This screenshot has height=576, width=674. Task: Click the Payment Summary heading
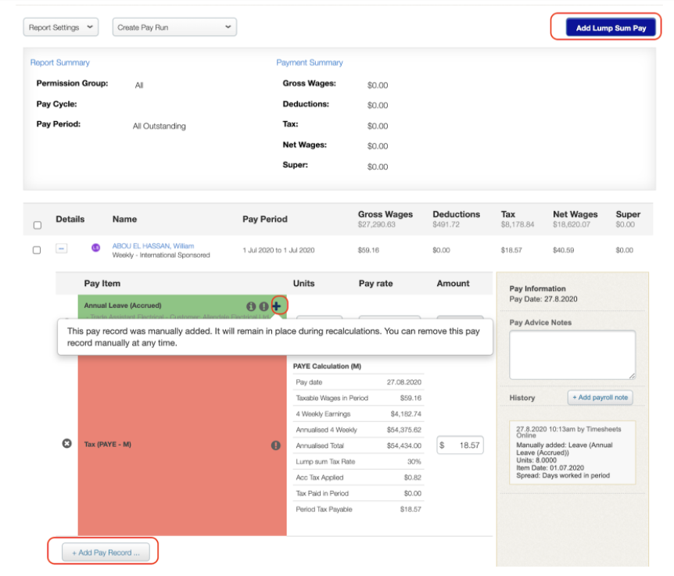tap(310, 63)
